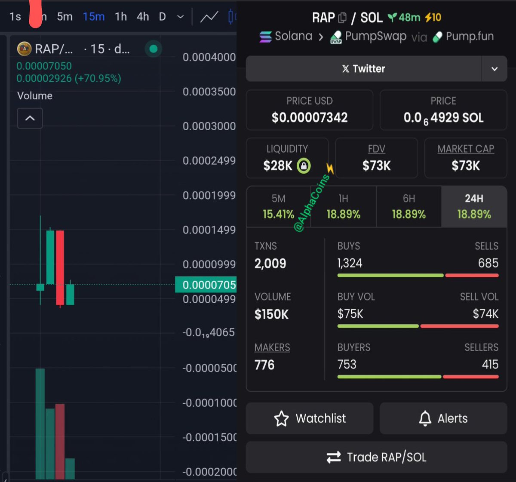Select the 1s timeframe
The height and width of the screenshot is (482, 516).
(15, 17)
